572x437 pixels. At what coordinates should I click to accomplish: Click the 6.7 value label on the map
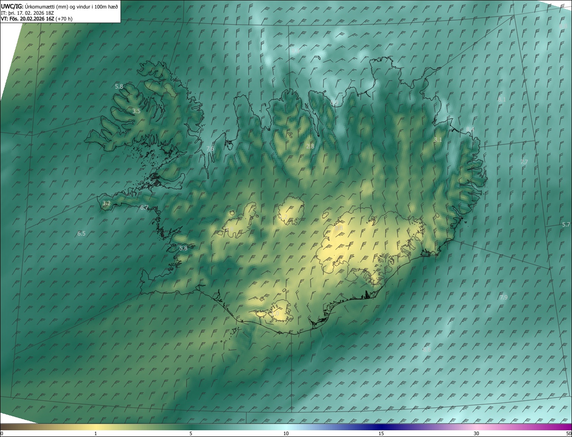coord(144,208)
